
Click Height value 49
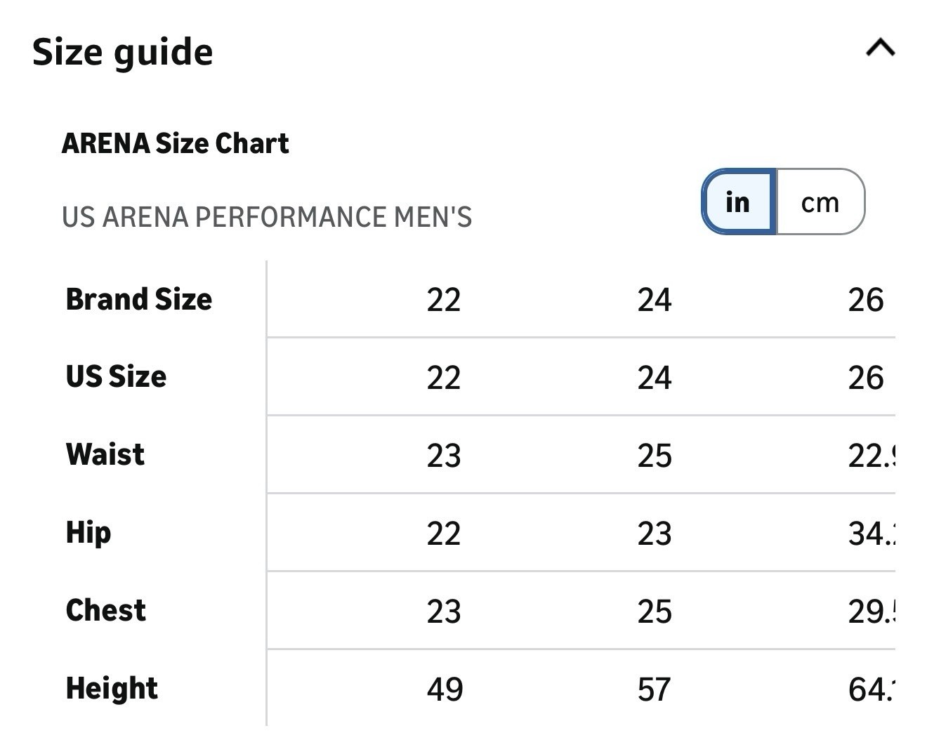(445, 689)
